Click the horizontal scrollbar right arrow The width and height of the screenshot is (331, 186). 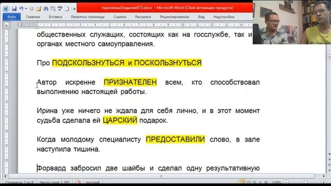[x=324, y=176]
